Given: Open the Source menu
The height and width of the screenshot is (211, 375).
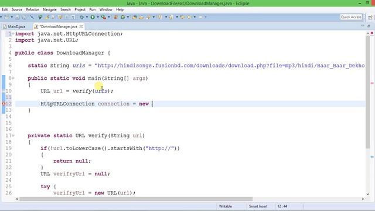Looking at the screenshot, I should pyautogui.click(x=17, y=9).
